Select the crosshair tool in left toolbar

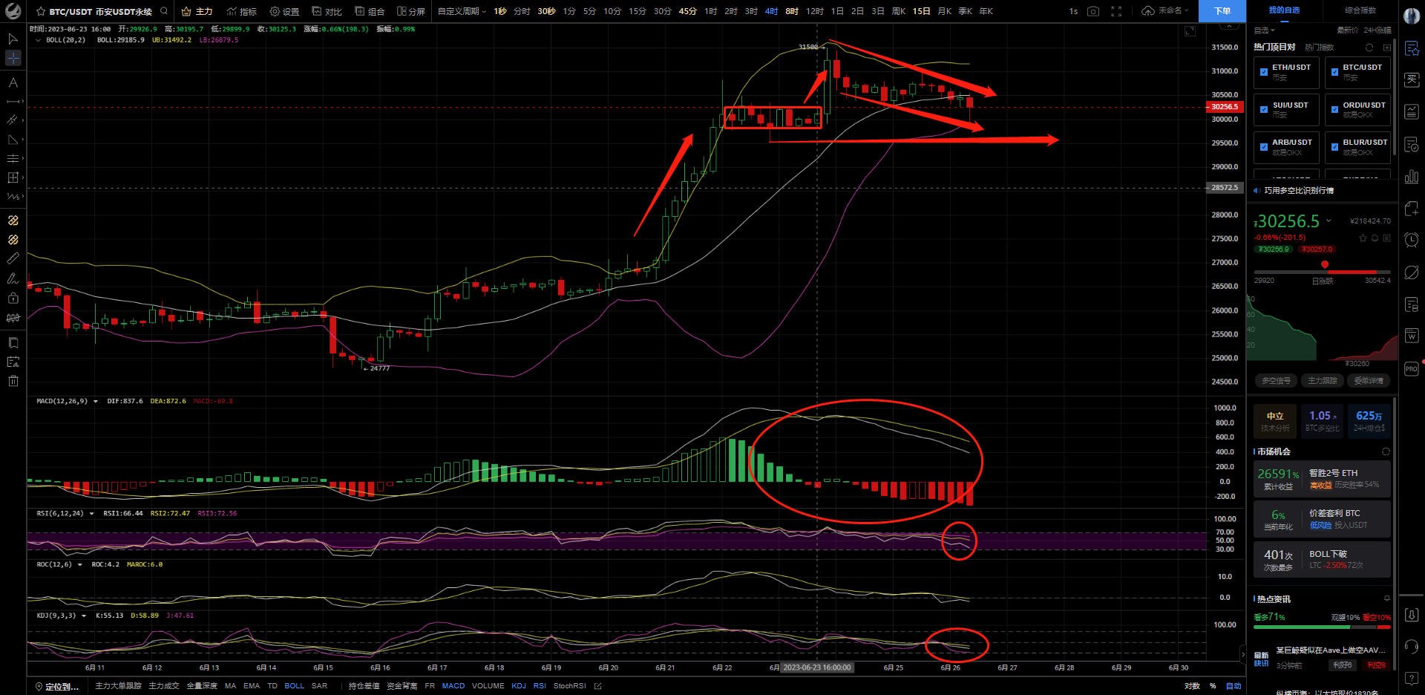tap(13, 58)
